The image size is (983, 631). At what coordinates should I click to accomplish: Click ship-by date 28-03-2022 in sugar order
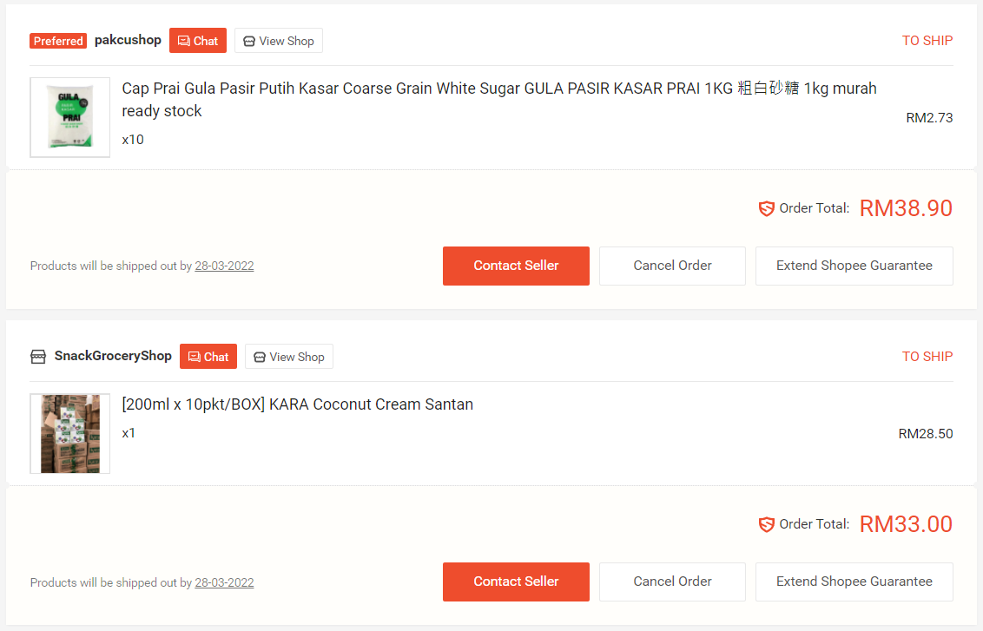pyautogui.click(x=224, y=266)
